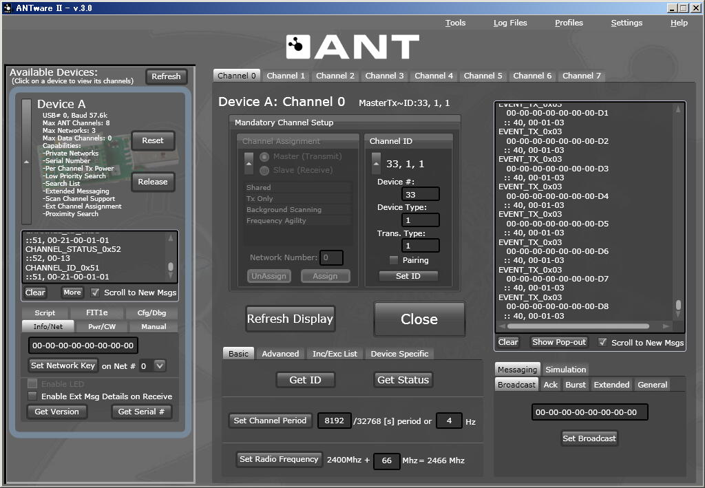Viewport: 705px width, 488px height.
Task: Switch to Channel 3 tab
Action: tap(384, 76)
